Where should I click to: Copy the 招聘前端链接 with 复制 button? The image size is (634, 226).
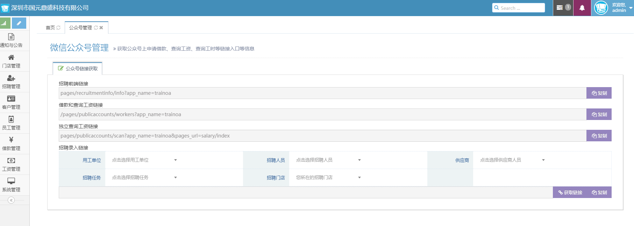point(599,93)
